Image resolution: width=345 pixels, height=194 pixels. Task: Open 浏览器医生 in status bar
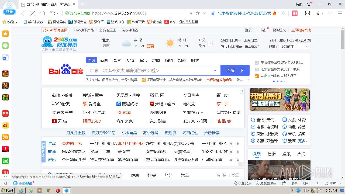[266, 183]
